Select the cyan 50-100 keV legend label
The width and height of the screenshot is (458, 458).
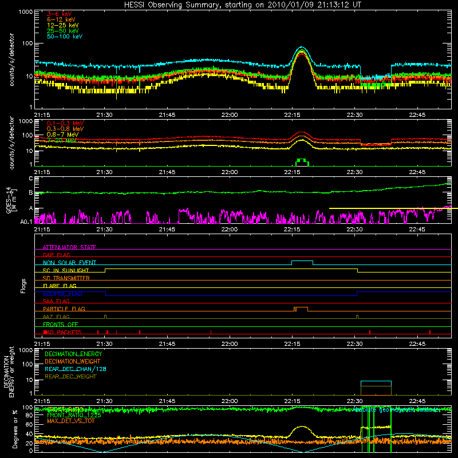click(x=65, y=37)
